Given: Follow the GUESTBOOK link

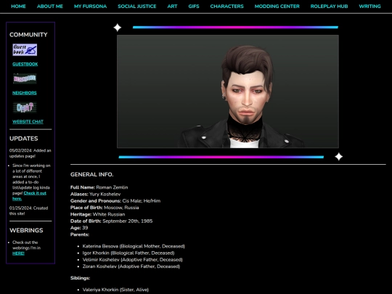Looking at the screenshot, I should [25, 64].
